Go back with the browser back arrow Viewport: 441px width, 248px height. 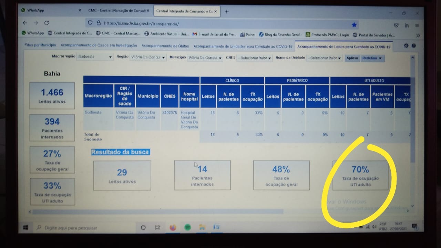25,23
